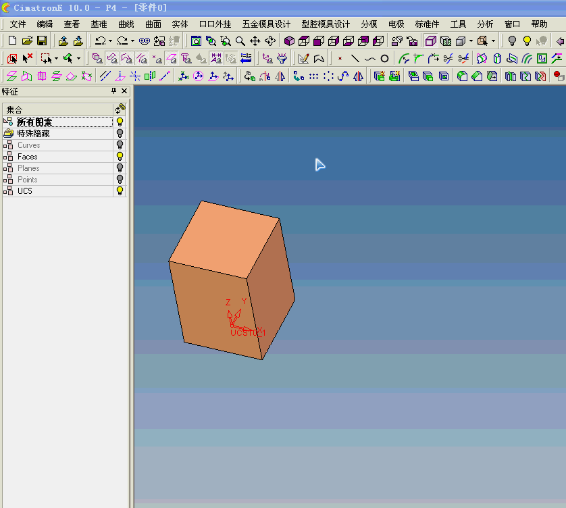Select the 特殊隐藏 set row

click(58, 133)
